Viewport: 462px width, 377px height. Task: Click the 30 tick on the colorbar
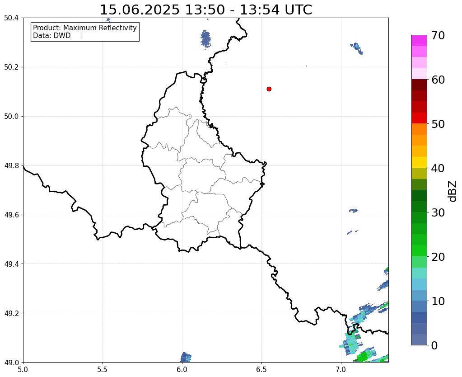pyautogui.click(x=438, y=212)
